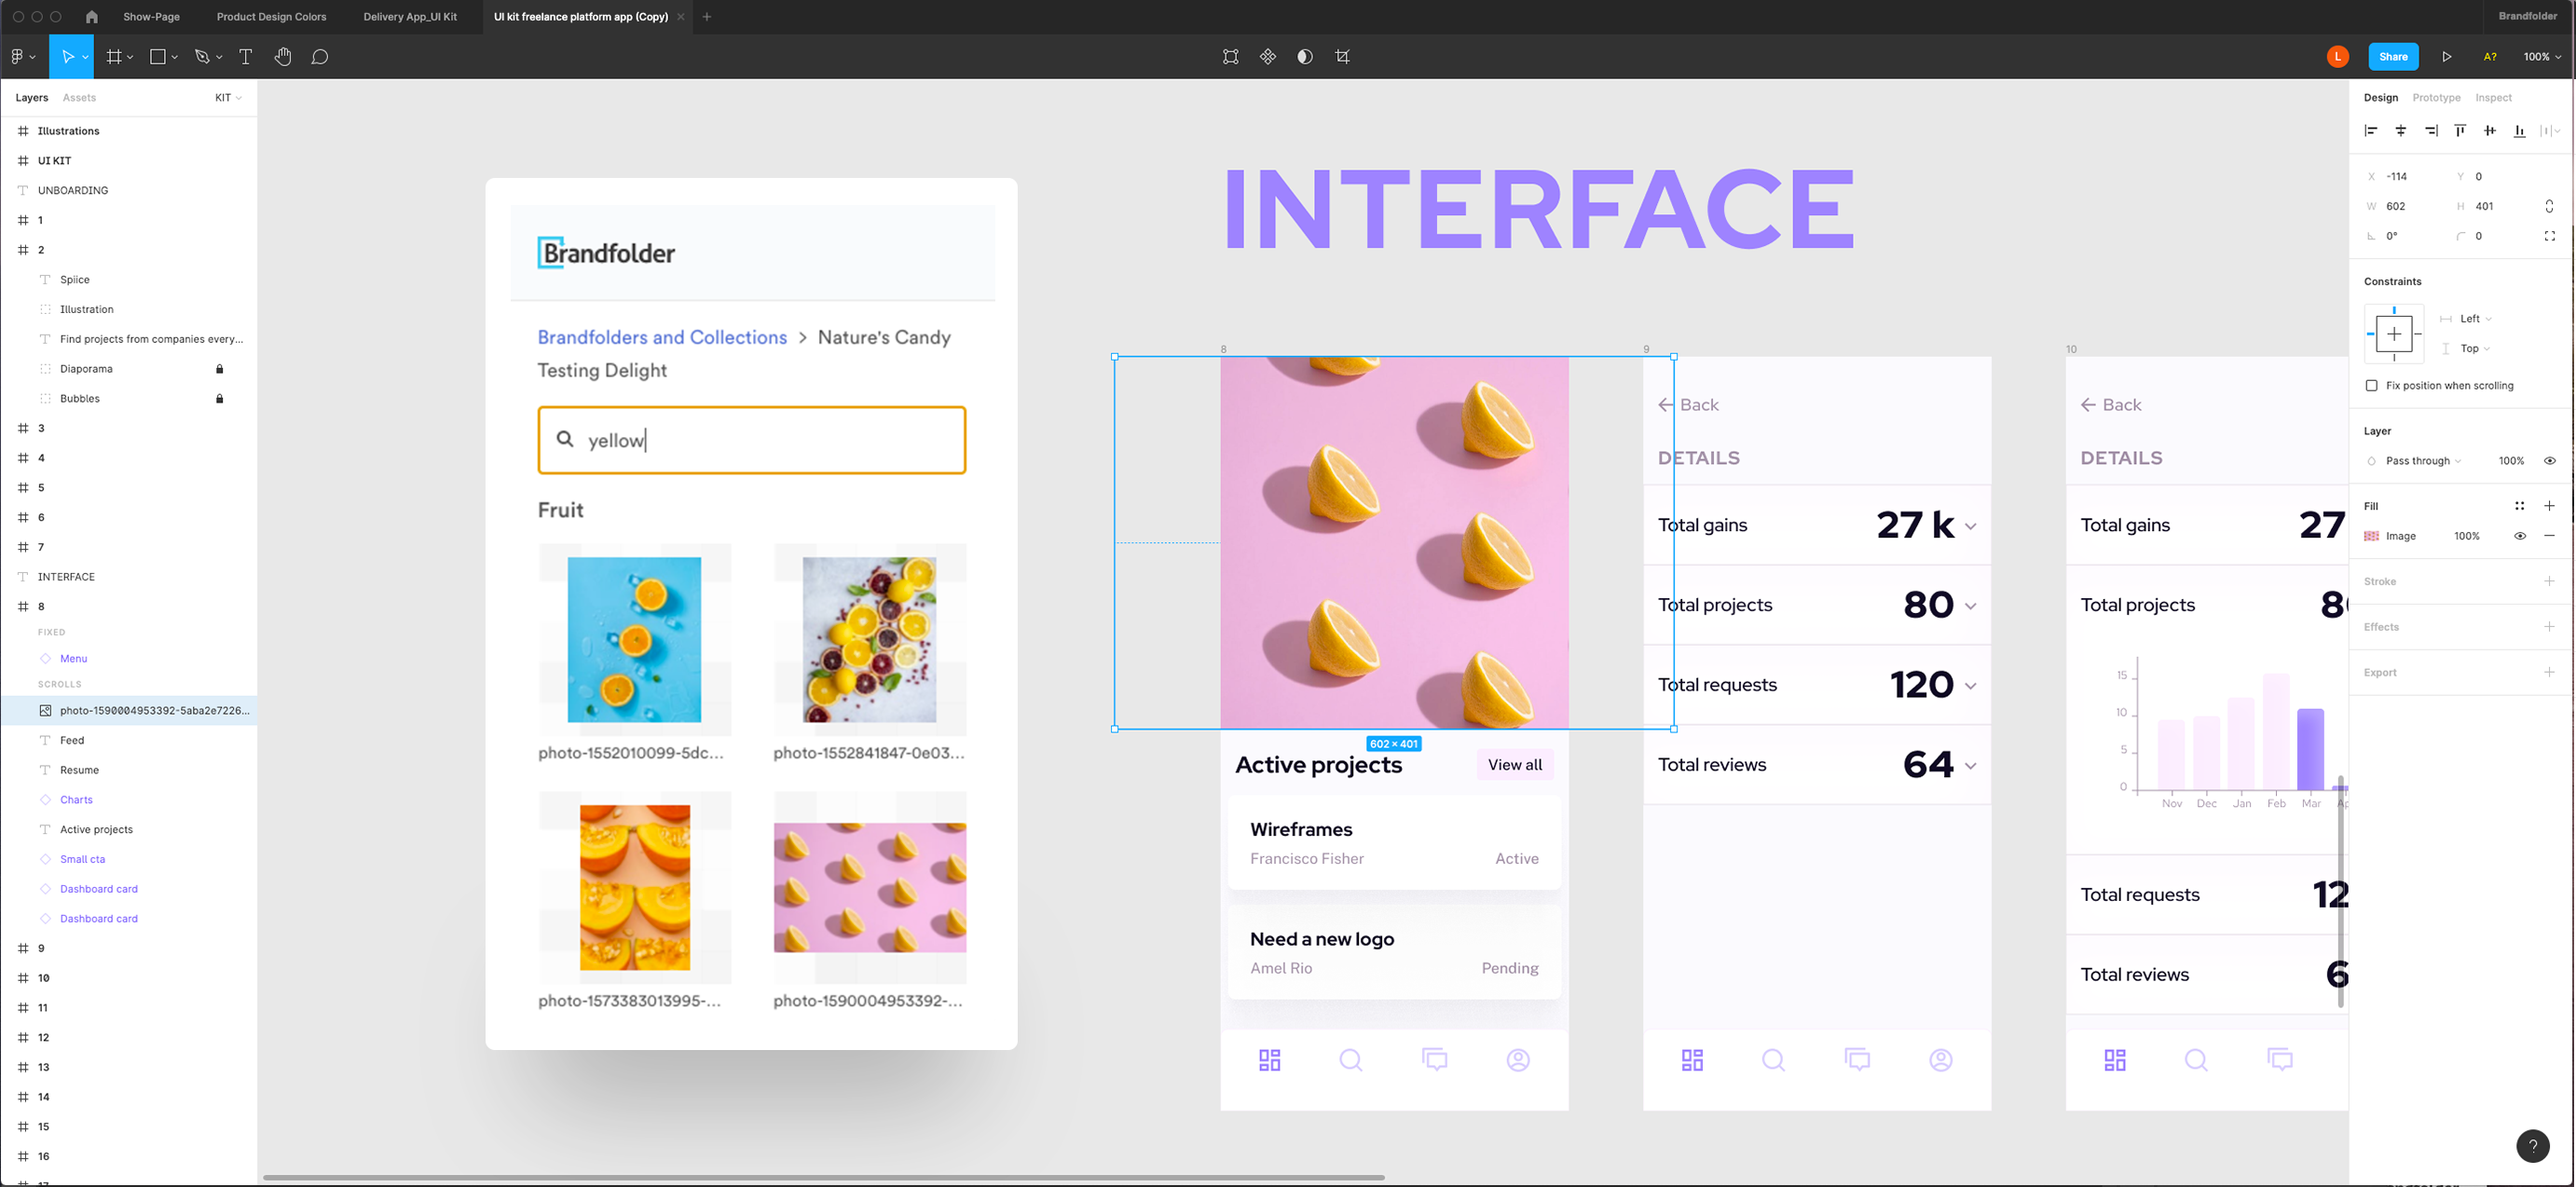The height and width of the screenshot is (1187, 2576).
Task: Open the help button in the corner
Action: (x=2532, y=1146)
